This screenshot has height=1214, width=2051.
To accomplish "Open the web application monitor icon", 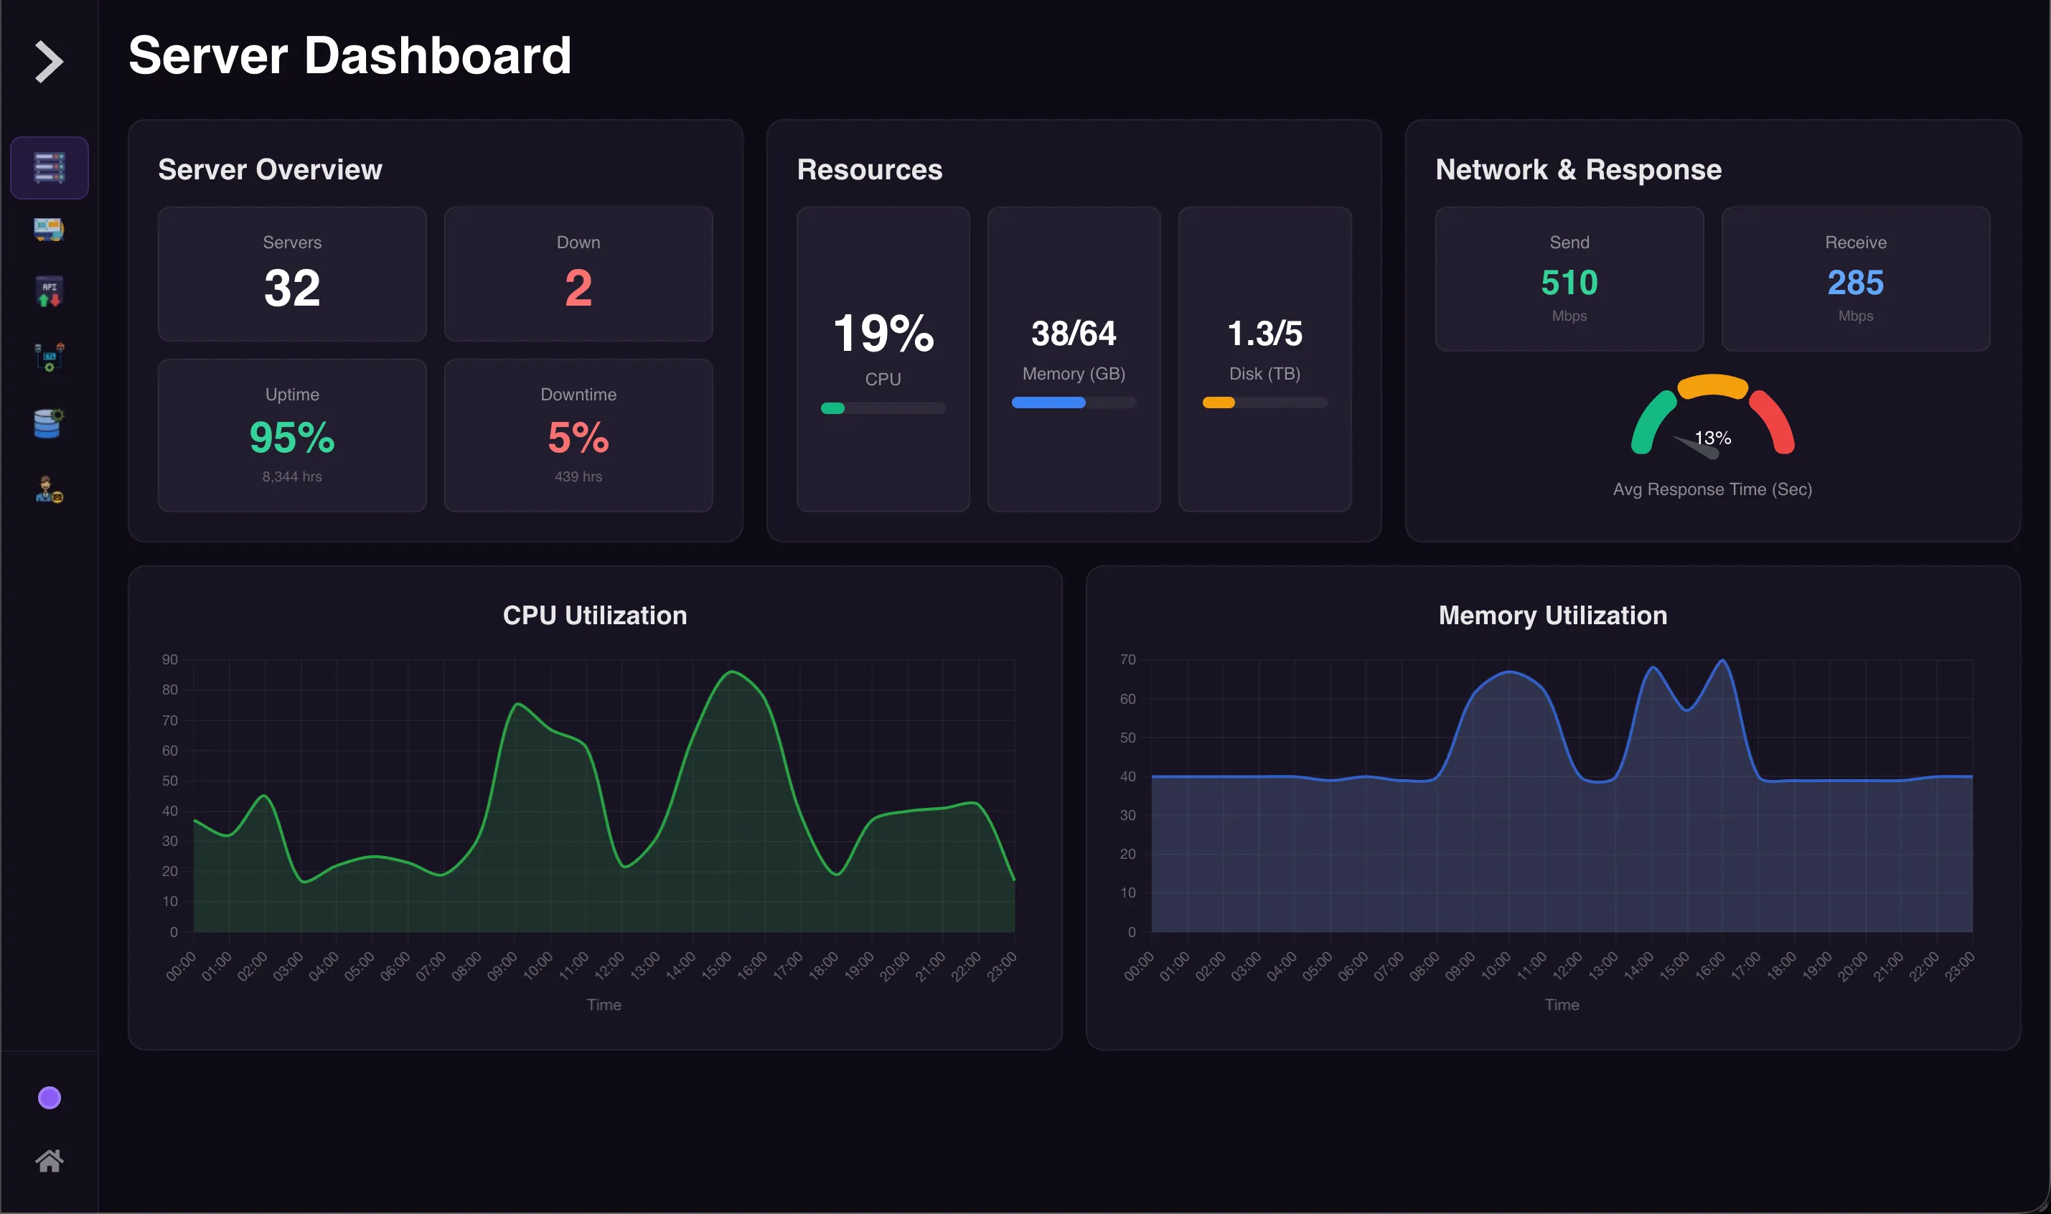I will click(x=49, y=229).
